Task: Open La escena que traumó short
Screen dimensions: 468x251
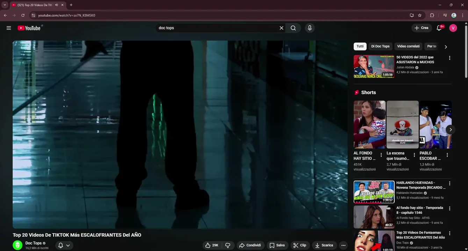Action: coord(403,124)
